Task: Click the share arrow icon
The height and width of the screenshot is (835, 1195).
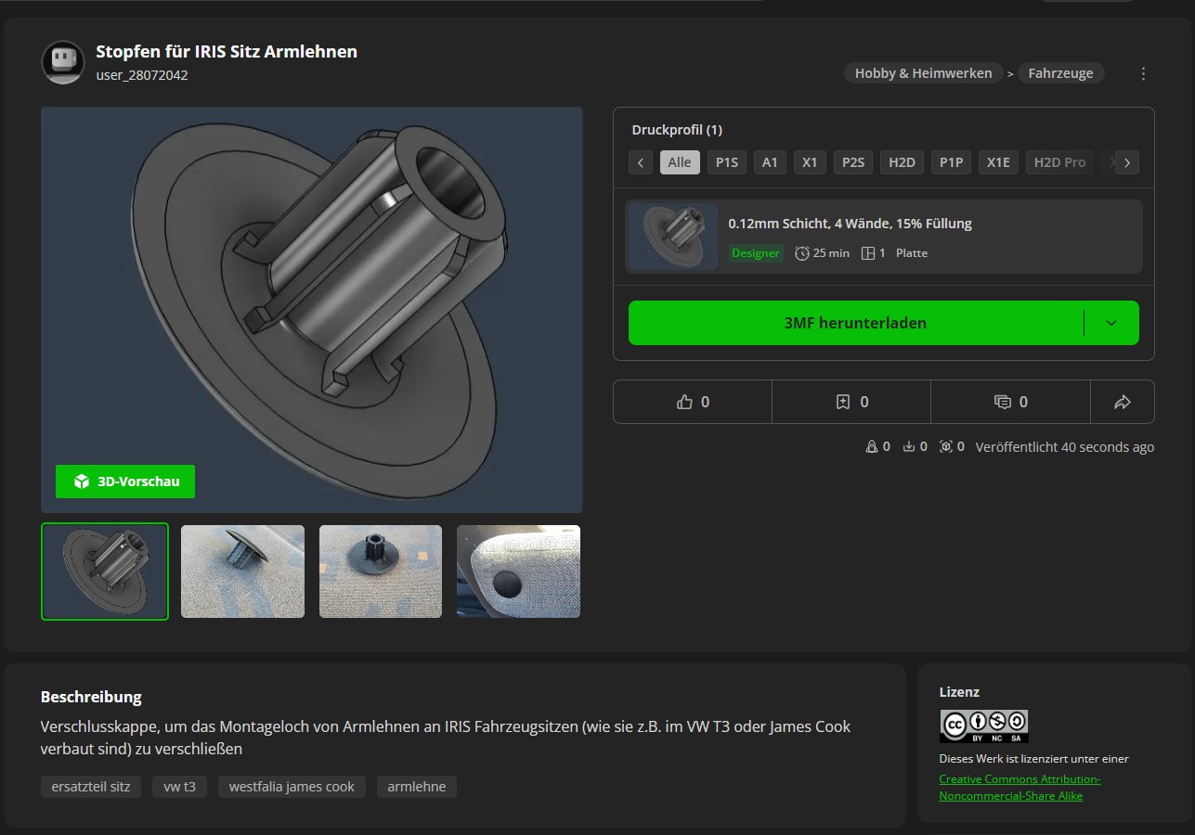Action: [x=1122, y=402]
